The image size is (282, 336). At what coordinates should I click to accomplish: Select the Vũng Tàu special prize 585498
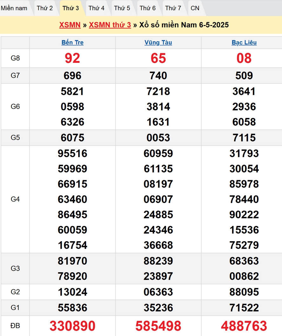tap(158, 326)
